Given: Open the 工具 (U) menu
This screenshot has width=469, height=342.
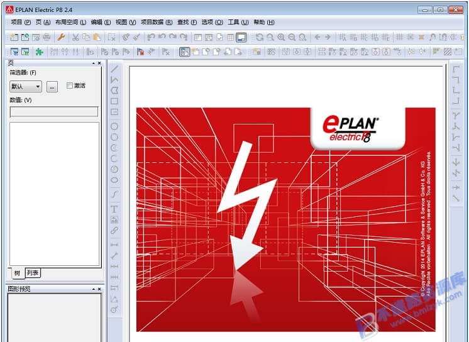Looking at the screenshot, I should [238, 22].
